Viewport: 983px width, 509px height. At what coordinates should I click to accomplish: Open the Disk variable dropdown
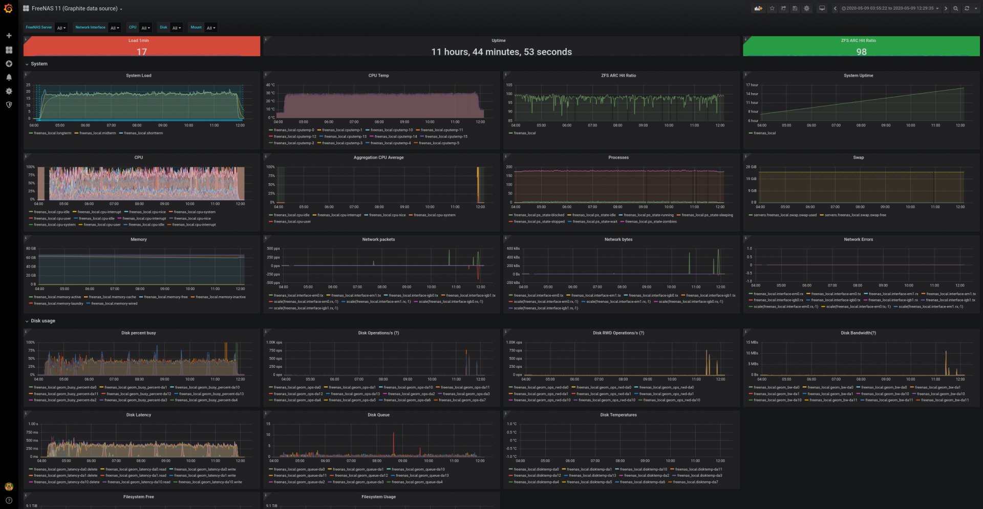176,28
